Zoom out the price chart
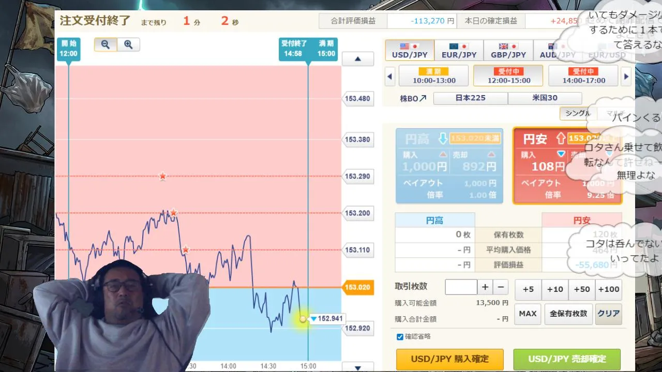The width and height of the screenshot is (662, 372). [x=106, y=44]
